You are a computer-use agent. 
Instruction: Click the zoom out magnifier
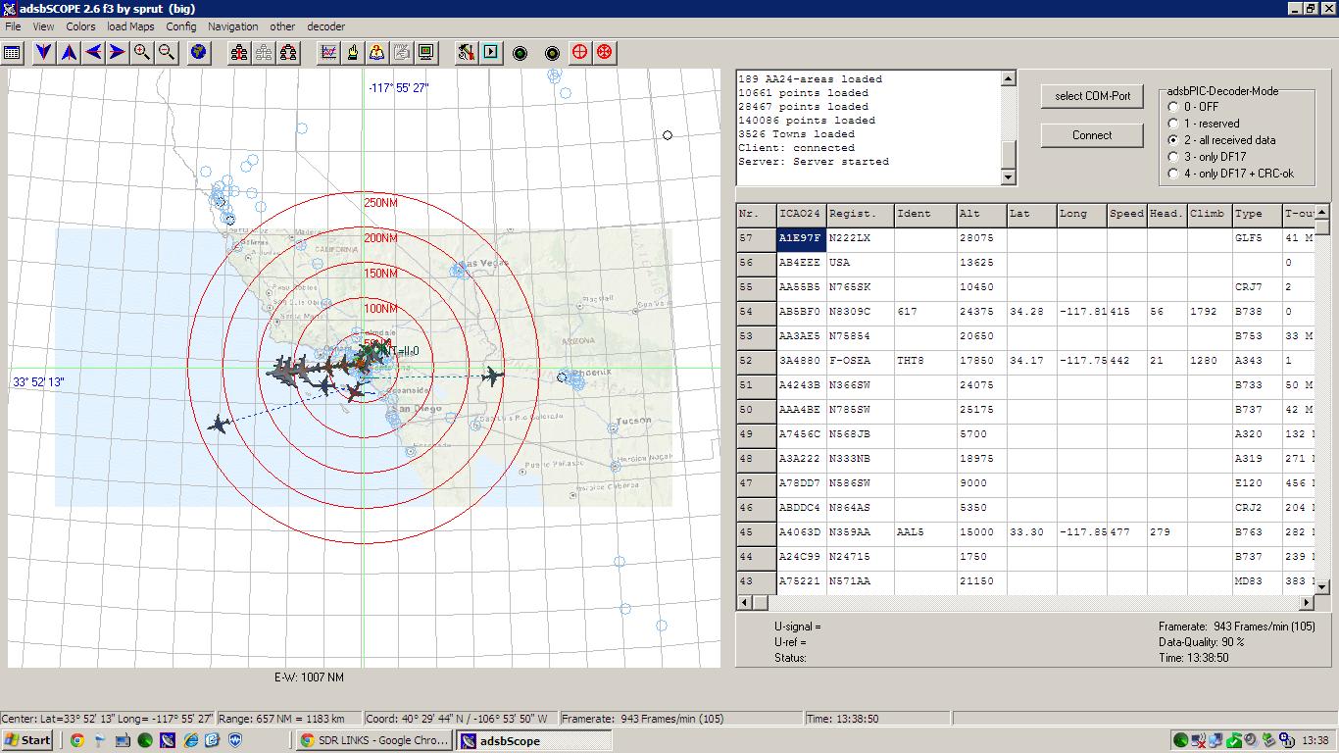(x=167, y=53)
